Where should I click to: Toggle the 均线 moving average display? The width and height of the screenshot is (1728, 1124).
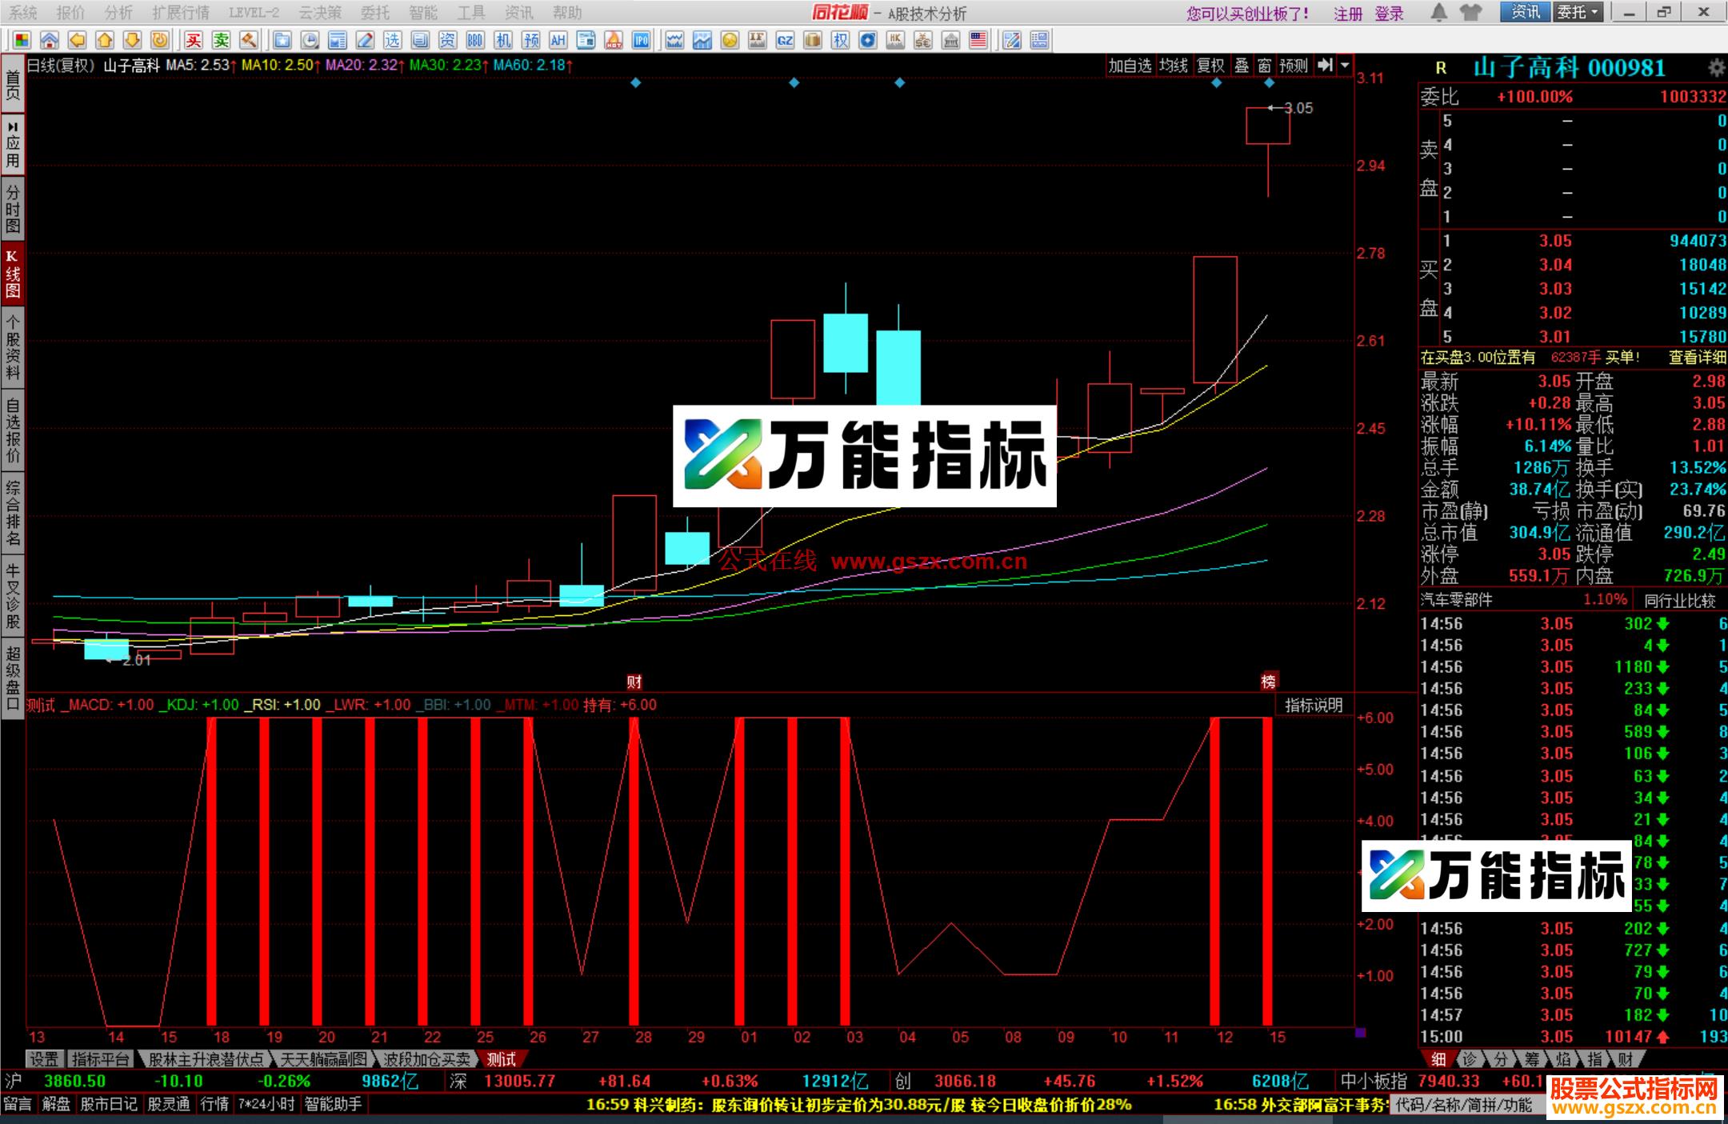tap(1174, 68)
